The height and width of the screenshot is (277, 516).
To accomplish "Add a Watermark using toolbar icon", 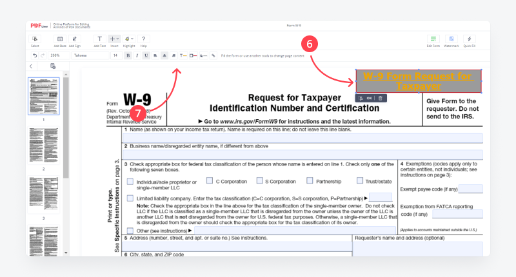I will coord(451,39).
